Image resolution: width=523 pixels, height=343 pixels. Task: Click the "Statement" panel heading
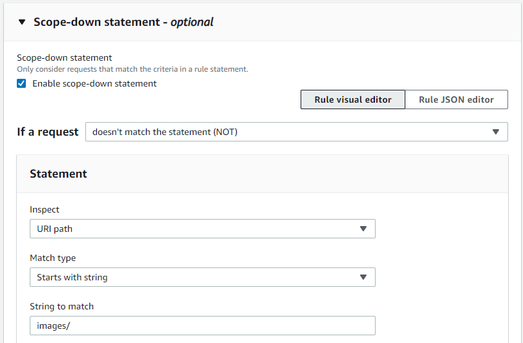[58, 174]
